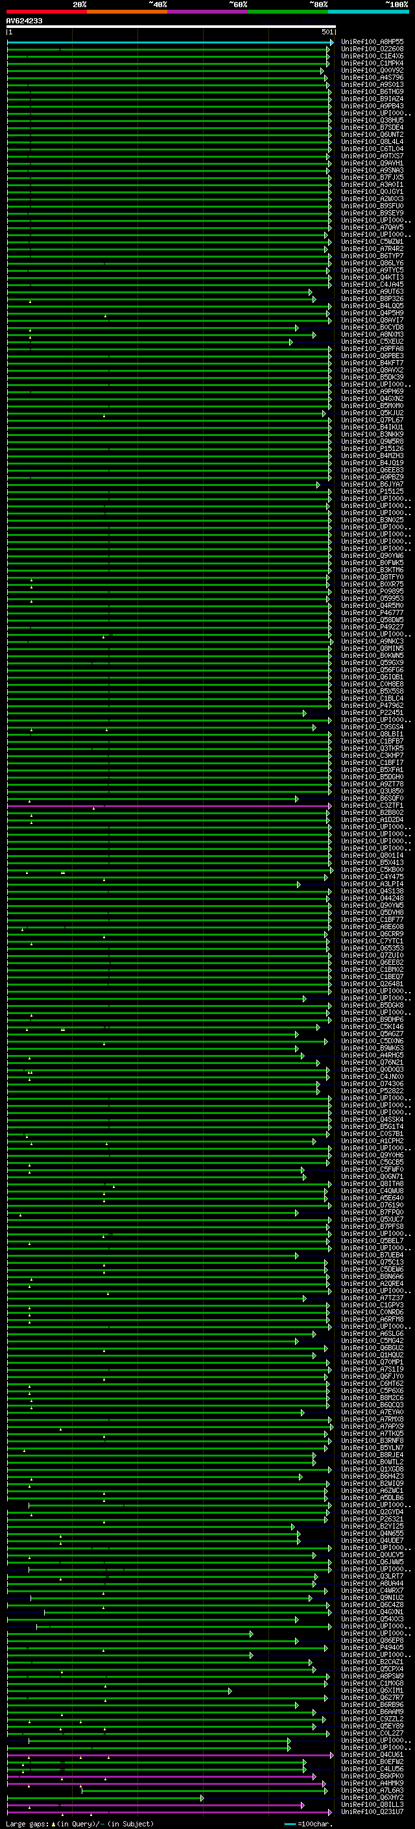Open hit UniRef100_C1E4X6

coord(372,56)
